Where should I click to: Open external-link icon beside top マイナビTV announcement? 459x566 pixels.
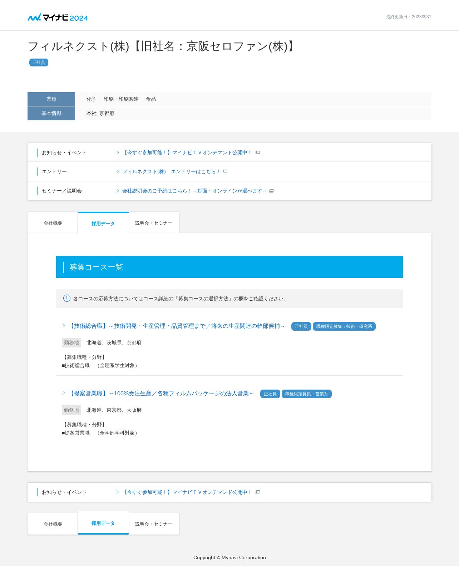pos(258,152)
